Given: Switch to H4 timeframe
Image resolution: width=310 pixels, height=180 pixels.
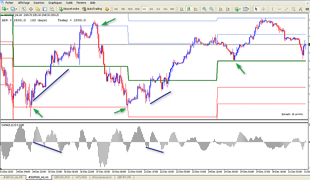Looking at the screenshot, I should pos(151,9).
